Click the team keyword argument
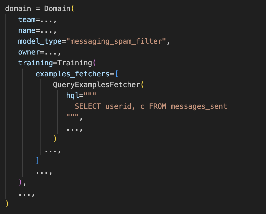Viewport: 266px width, 214px height. tap(27, 20)
